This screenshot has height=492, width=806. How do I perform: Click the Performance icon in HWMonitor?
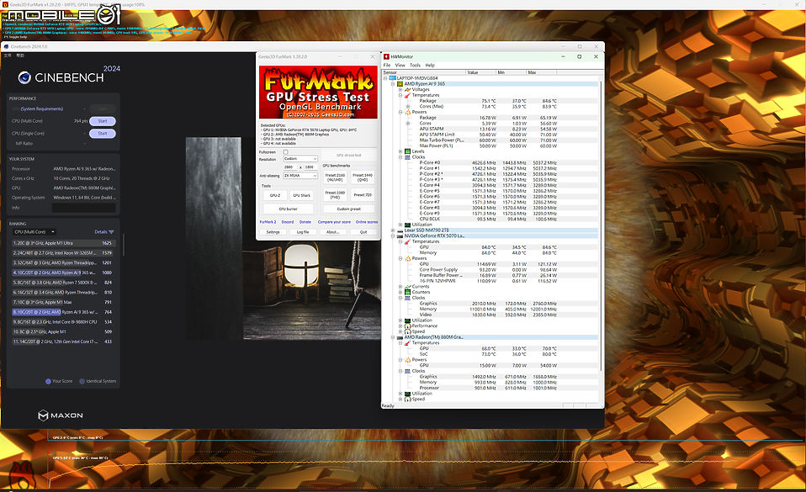(407, 326)
